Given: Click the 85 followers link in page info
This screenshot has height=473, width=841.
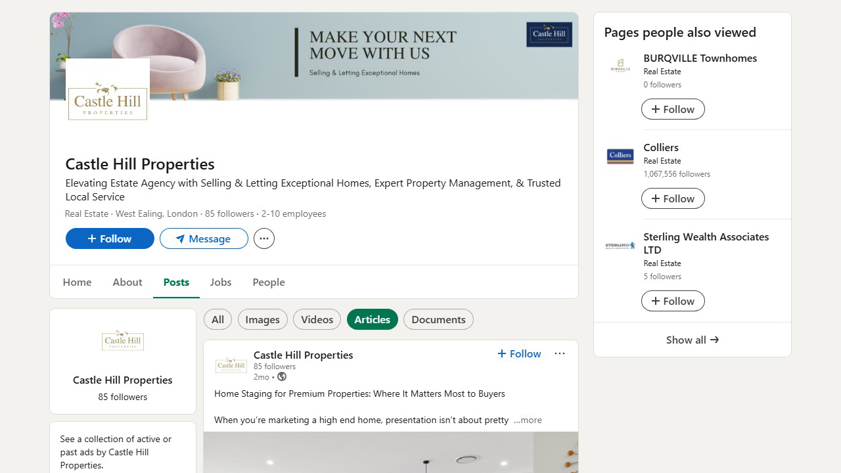Looking at the screenshot, I should pos(229,214).
